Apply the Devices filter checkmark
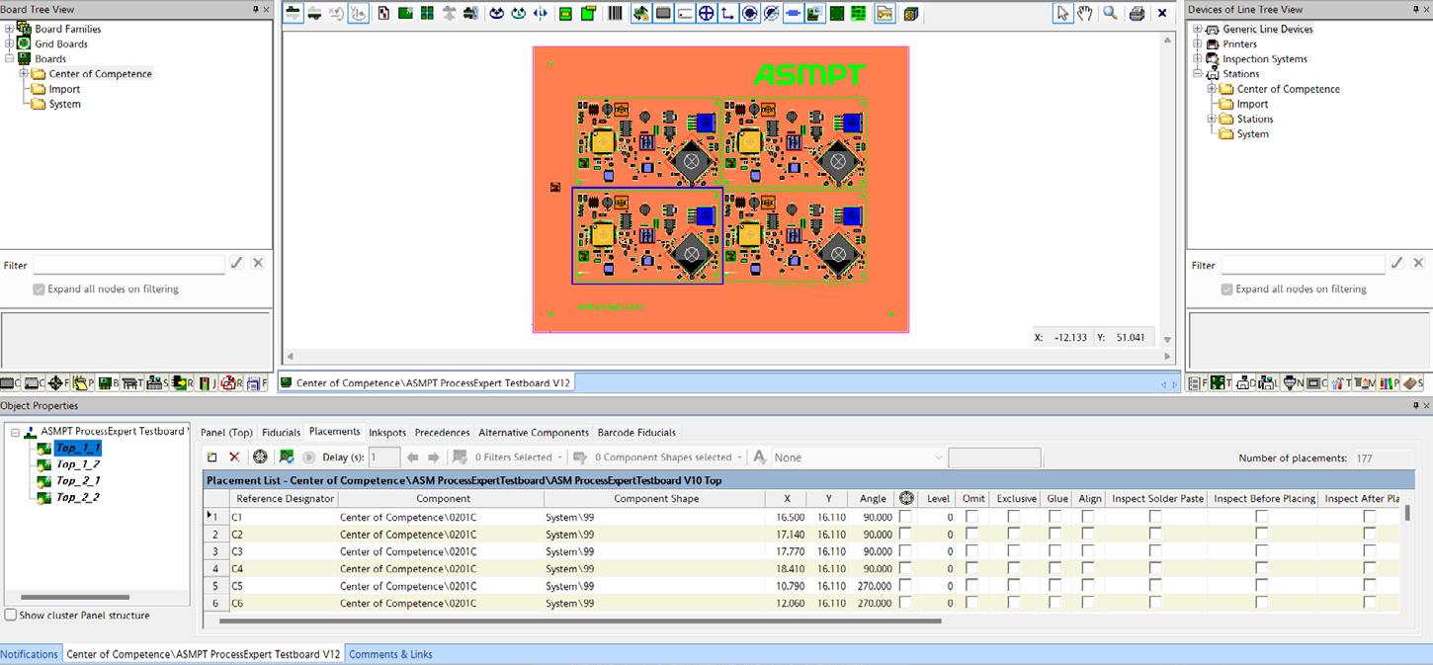The height and width of the screenshot is (665, 1433). click(x=1396, y=263)
